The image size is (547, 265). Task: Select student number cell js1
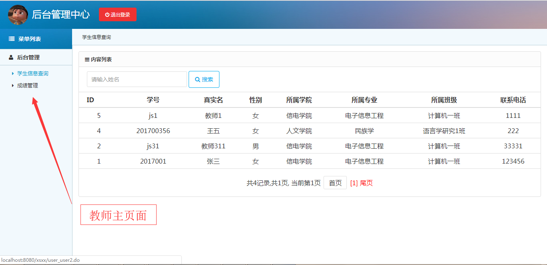pos(153,115)
